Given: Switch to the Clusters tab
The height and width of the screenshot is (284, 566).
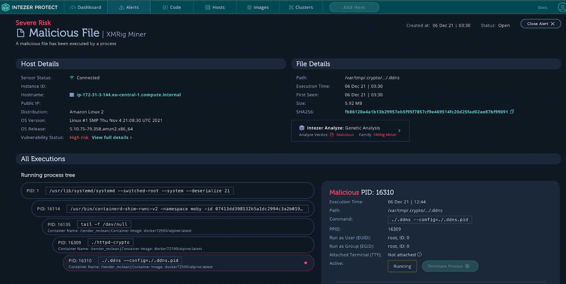Looking at the screenshot, I should tap(301, 7).
